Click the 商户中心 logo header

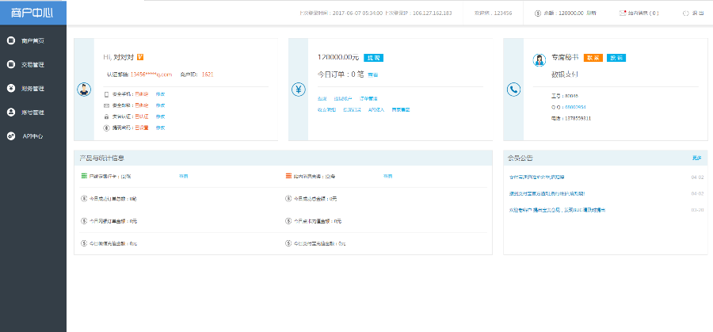tap(33, 13)
